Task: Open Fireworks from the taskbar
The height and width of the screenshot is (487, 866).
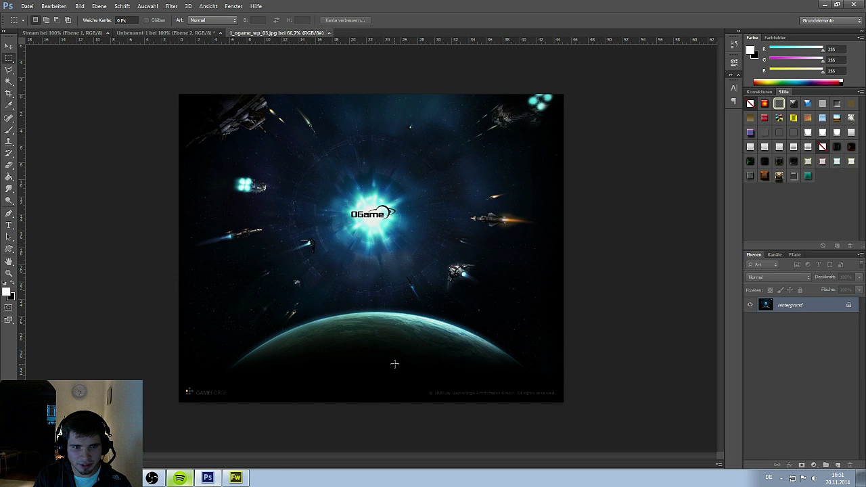Action: (x=235, y=478)
